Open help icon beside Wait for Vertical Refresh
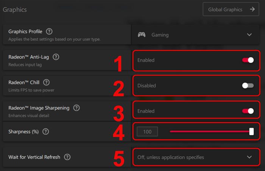The image size is (265, 171). click(67, 157)
